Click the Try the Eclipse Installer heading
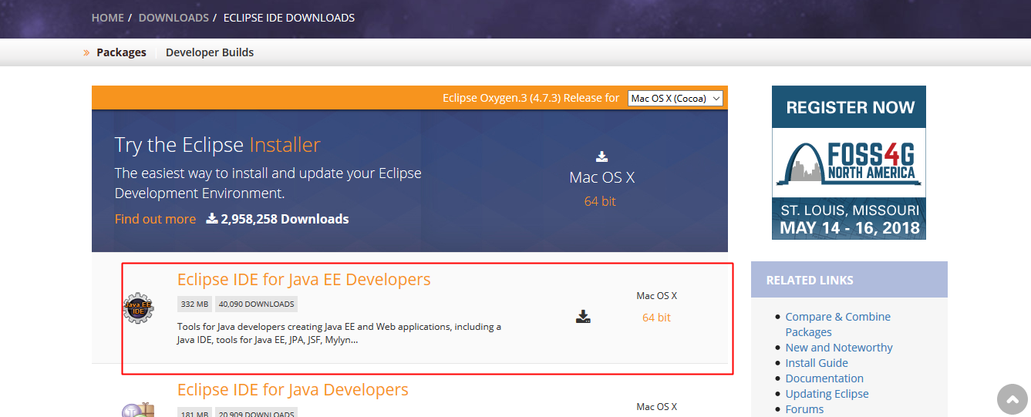The image size is (1031, 417). (217, 145)
